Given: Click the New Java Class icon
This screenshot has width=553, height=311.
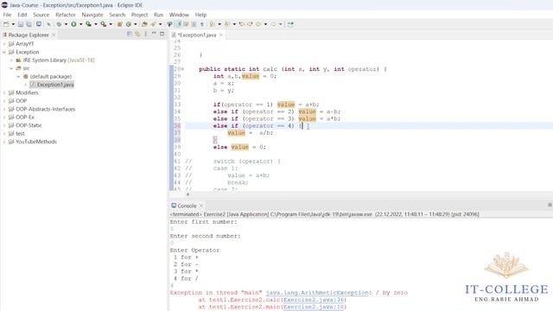Looking at the screenshot, I should click(x=129, y=24).
